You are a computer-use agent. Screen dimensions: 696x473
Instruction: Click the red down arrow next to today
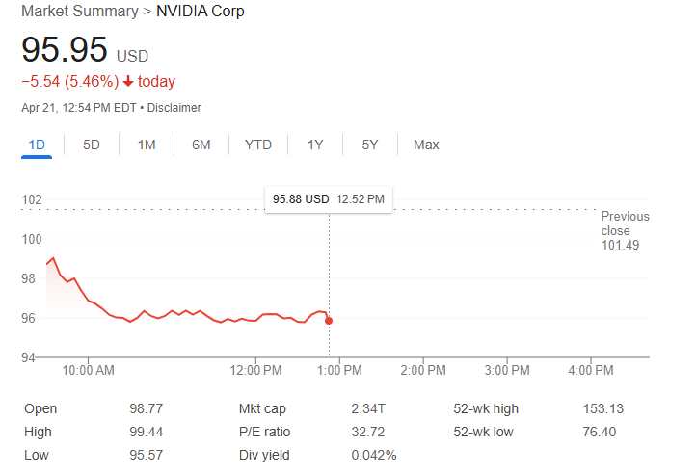pyautogui.click(x=128, y=82)
